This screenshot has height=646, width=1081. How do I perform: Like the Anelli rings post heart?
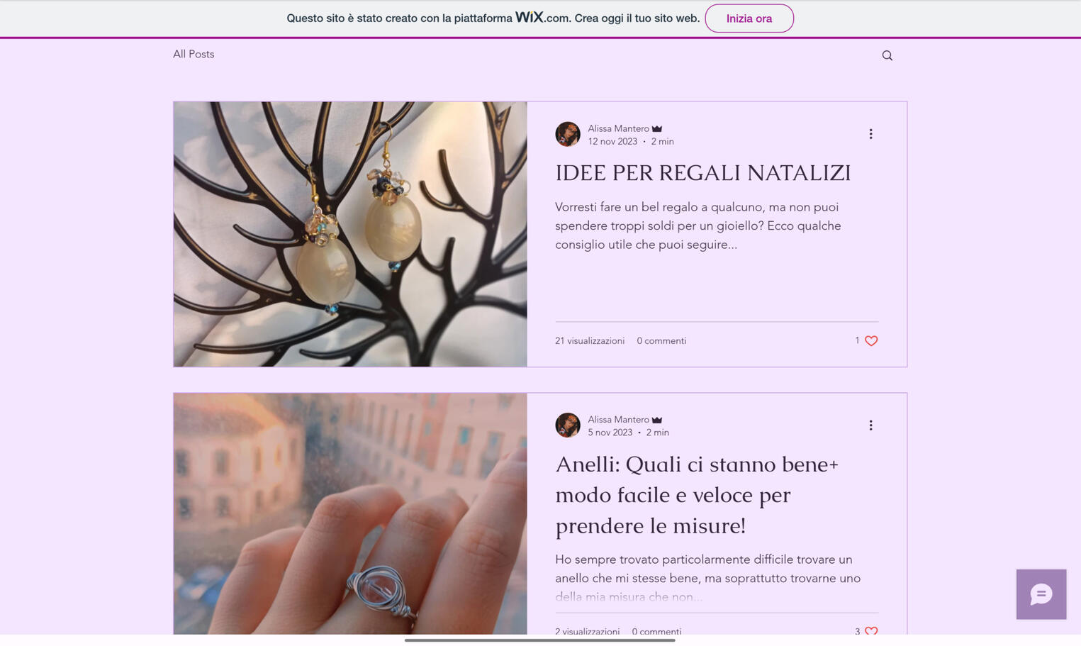(x=871, y=630)
